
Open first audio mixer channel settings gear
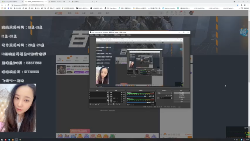pyautogui.click(x=153, y=96)
